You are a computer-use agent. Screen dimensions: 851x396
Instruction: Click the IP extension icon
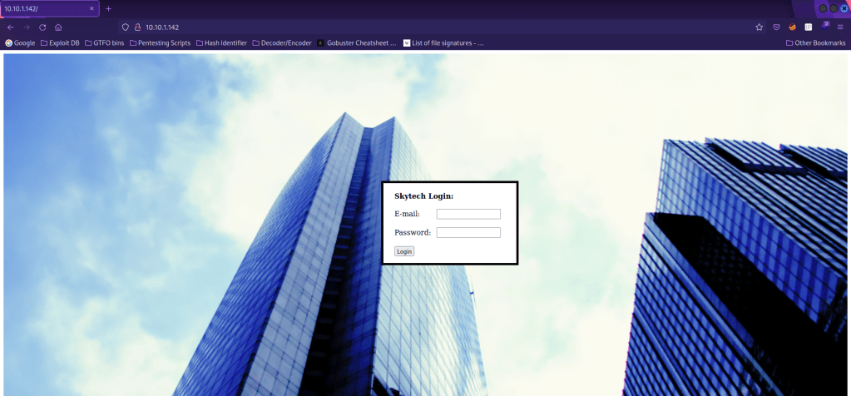808,27
